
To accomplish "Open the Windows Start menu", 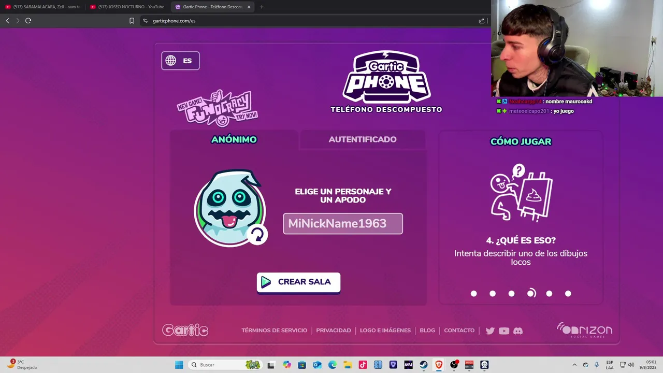I will tap(179, 365).
